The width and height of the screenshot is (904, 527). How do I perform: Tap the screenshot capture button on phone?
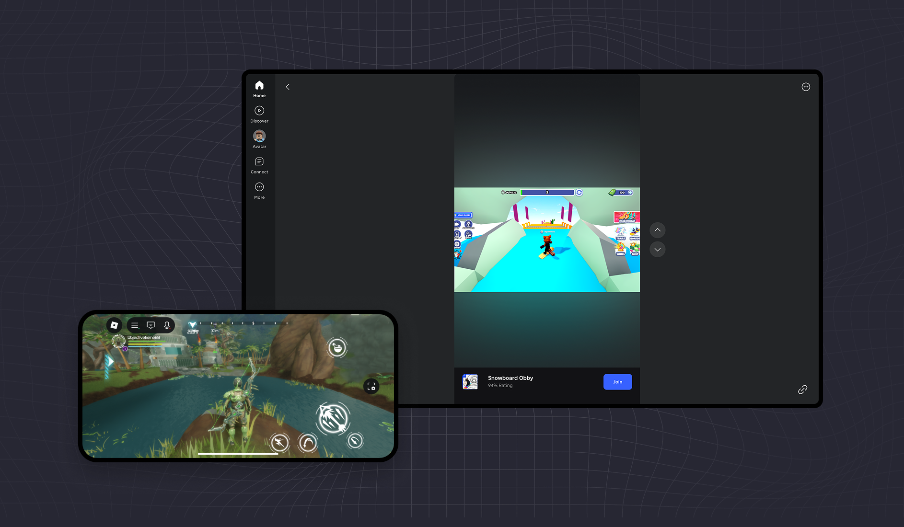(371, 386)
